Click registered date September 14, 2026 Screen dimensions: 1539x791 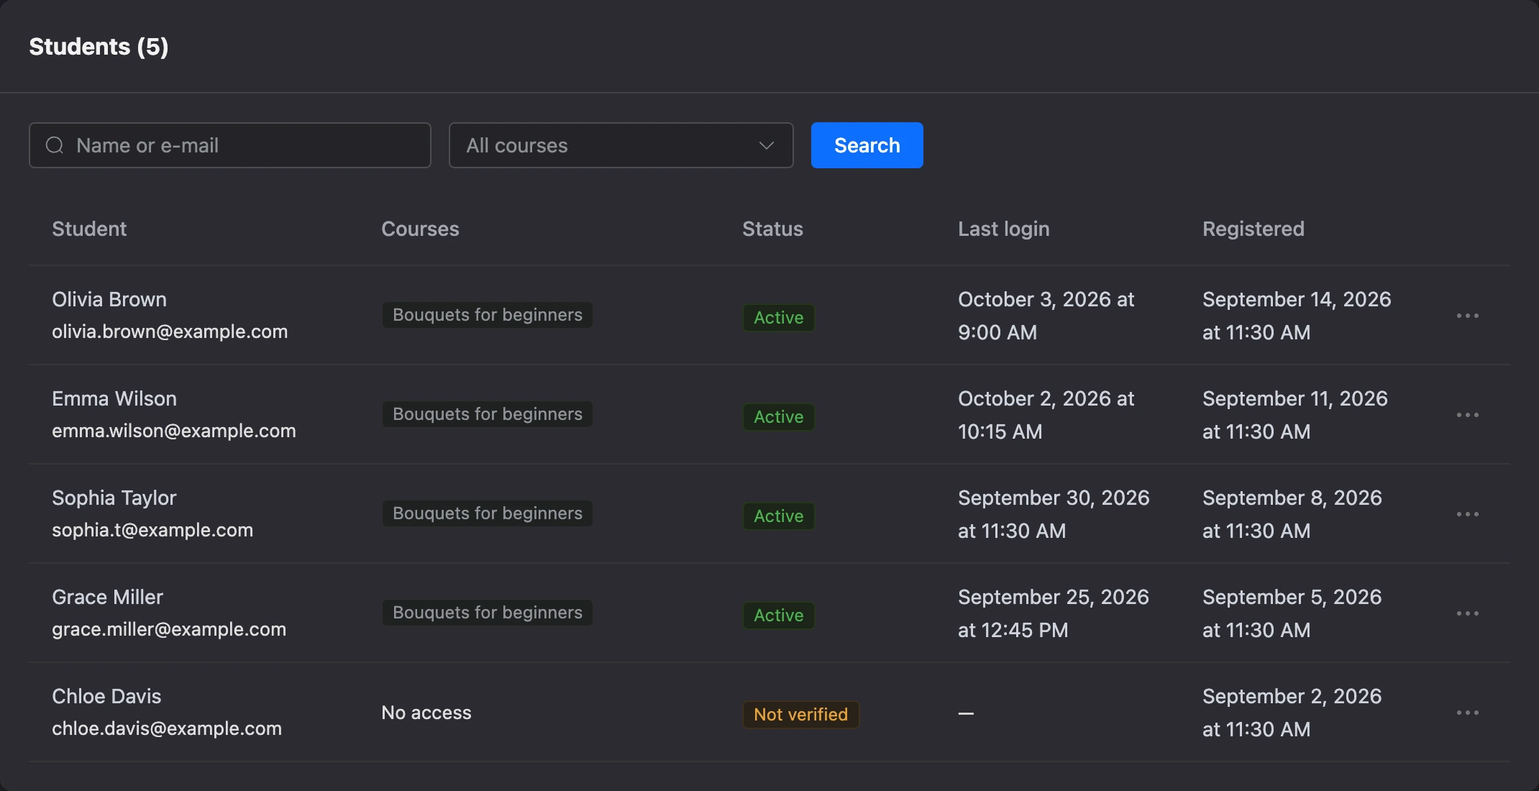coord(1297,316)
